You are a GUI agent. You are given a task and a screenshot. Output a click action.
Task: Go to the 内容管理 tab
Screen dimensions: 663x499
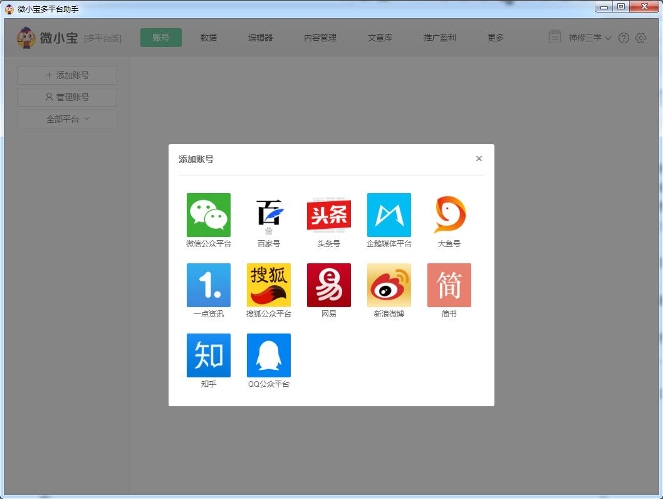320,38
